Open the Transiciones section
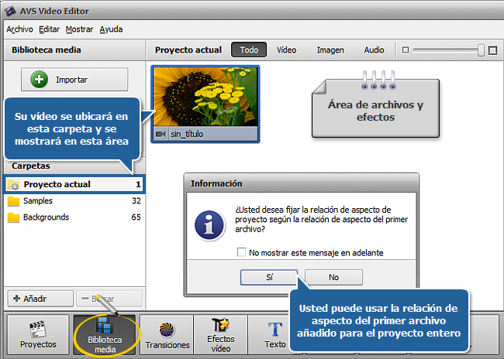 click(x=167, y=334)
